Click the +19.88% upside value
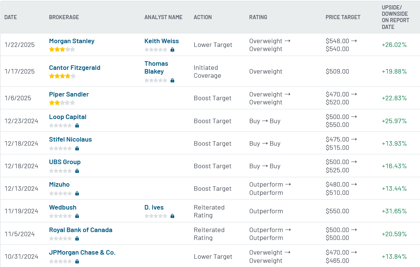This screenshot has height=267, width=420. [x=394, y=71]
